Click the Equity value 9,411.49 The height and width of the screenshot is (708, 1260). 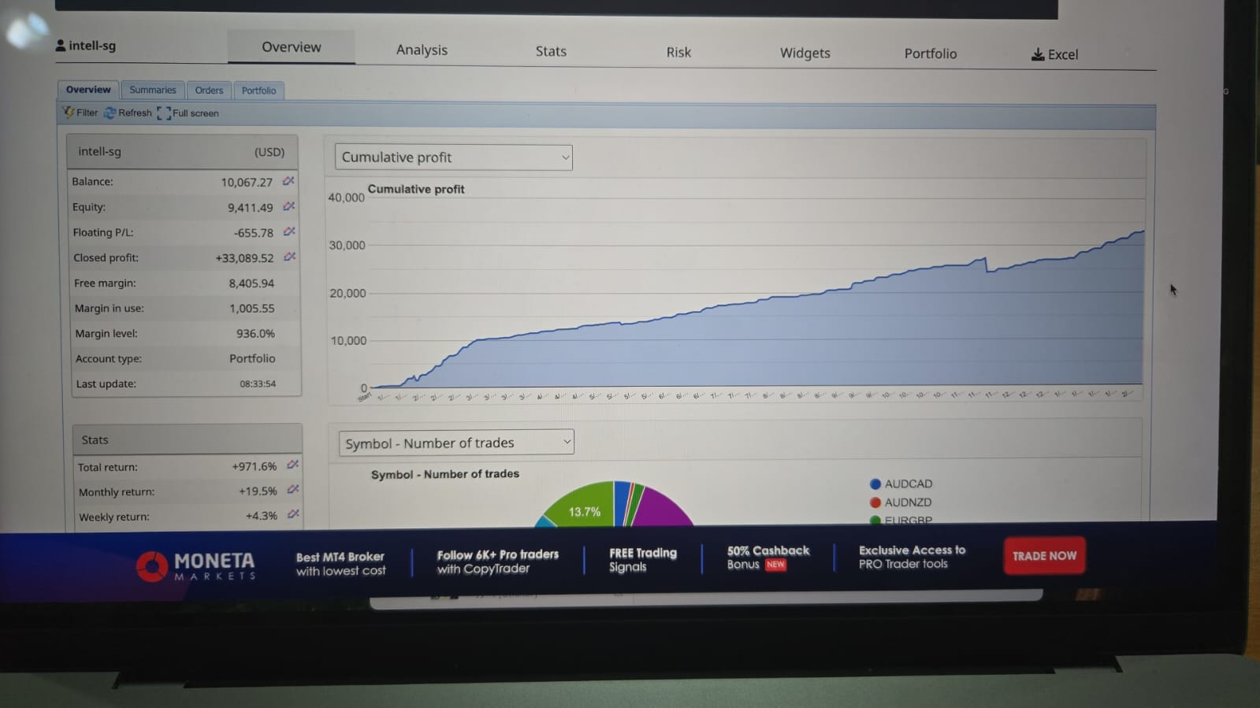pos(251,208)
